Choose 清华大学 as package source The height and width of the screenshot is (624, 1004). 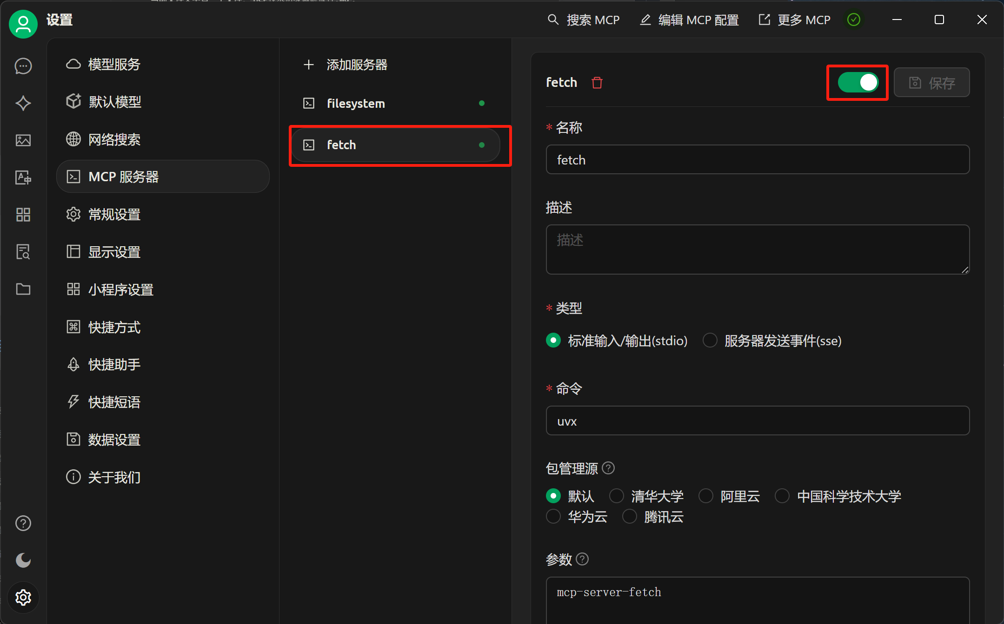coord(617,496)
